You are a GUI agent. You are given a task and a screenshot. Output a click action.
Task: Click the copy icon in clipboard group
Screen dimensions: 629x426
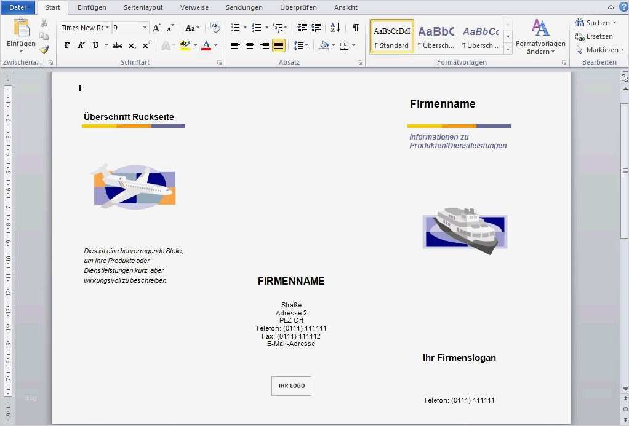coord(44,36)
